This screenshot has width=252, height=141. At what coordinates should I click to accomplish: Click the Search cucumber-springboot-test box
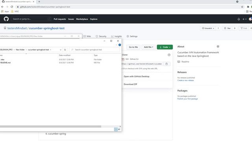pyautogui.click(x=94, y=50)
